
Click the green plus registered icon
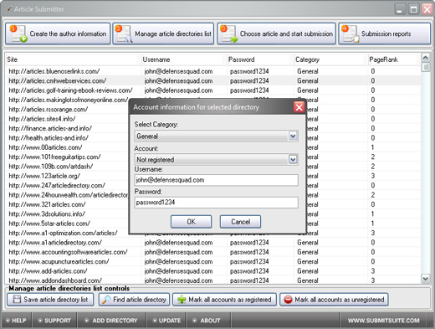(x=182, y=300)
